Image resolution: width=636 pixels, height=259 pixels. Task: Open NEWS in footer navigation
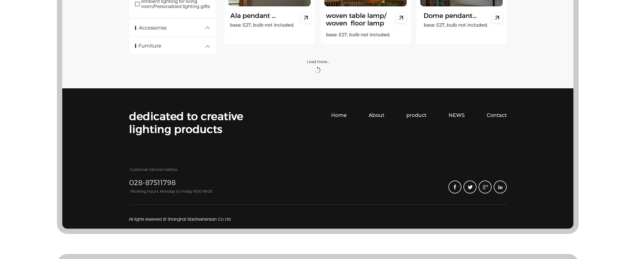click(456, 115)
